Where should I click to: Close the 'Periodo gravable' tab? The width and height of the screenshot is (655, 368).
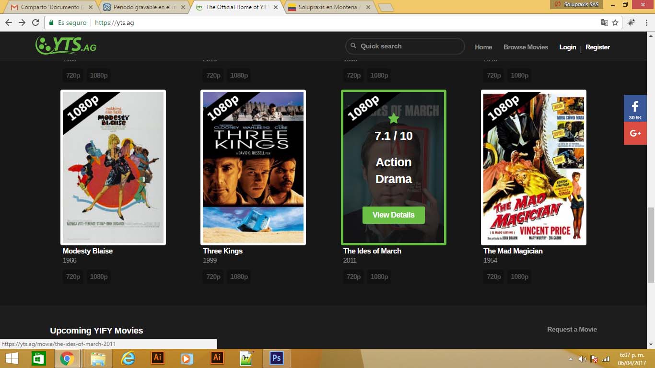click(x=183, y=7)
